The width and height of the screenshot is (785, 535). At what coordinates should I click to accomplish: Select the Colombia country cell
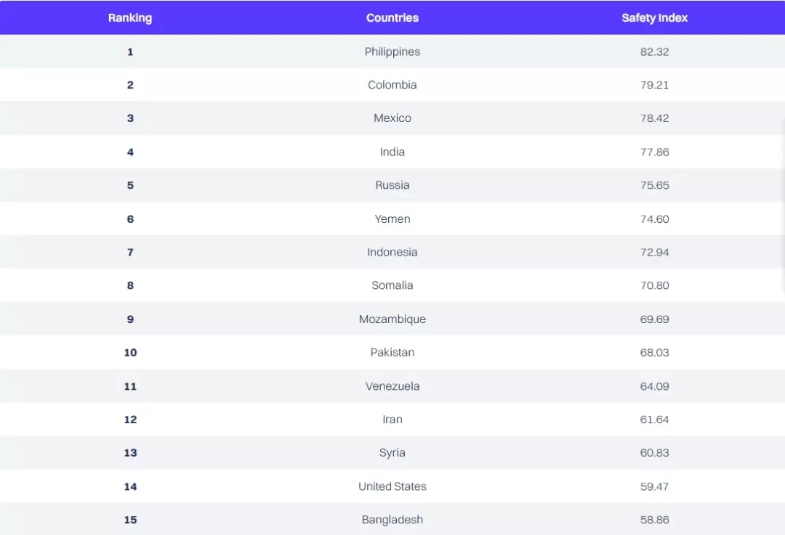click(392, 85)
